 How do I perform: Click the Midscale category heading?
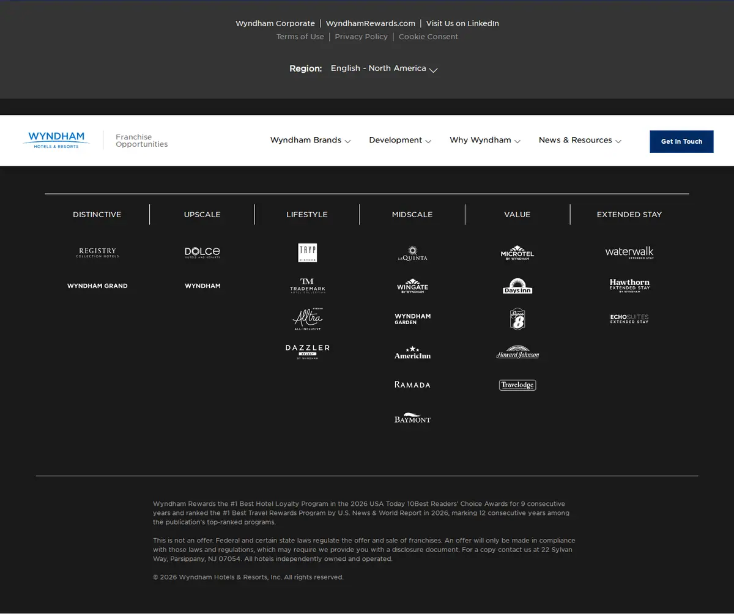(x=412, y=215)
